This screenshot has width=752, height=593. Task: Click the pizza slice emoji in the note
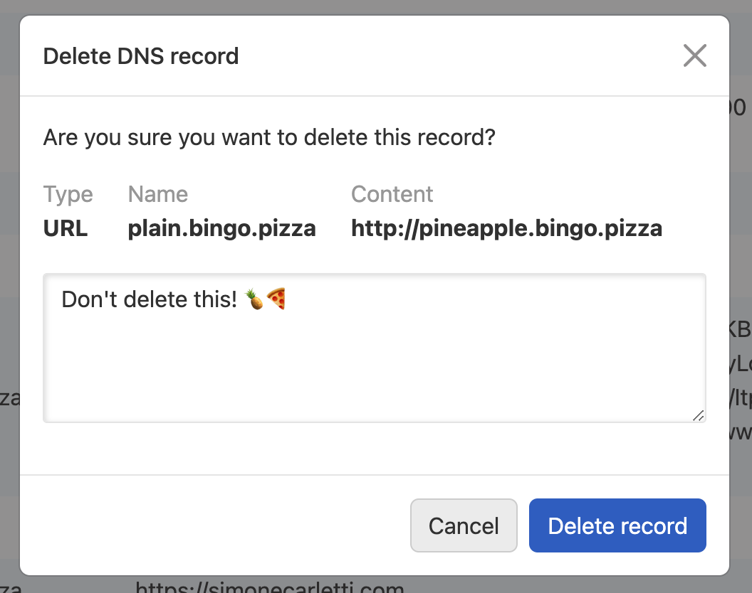(276, 299)
